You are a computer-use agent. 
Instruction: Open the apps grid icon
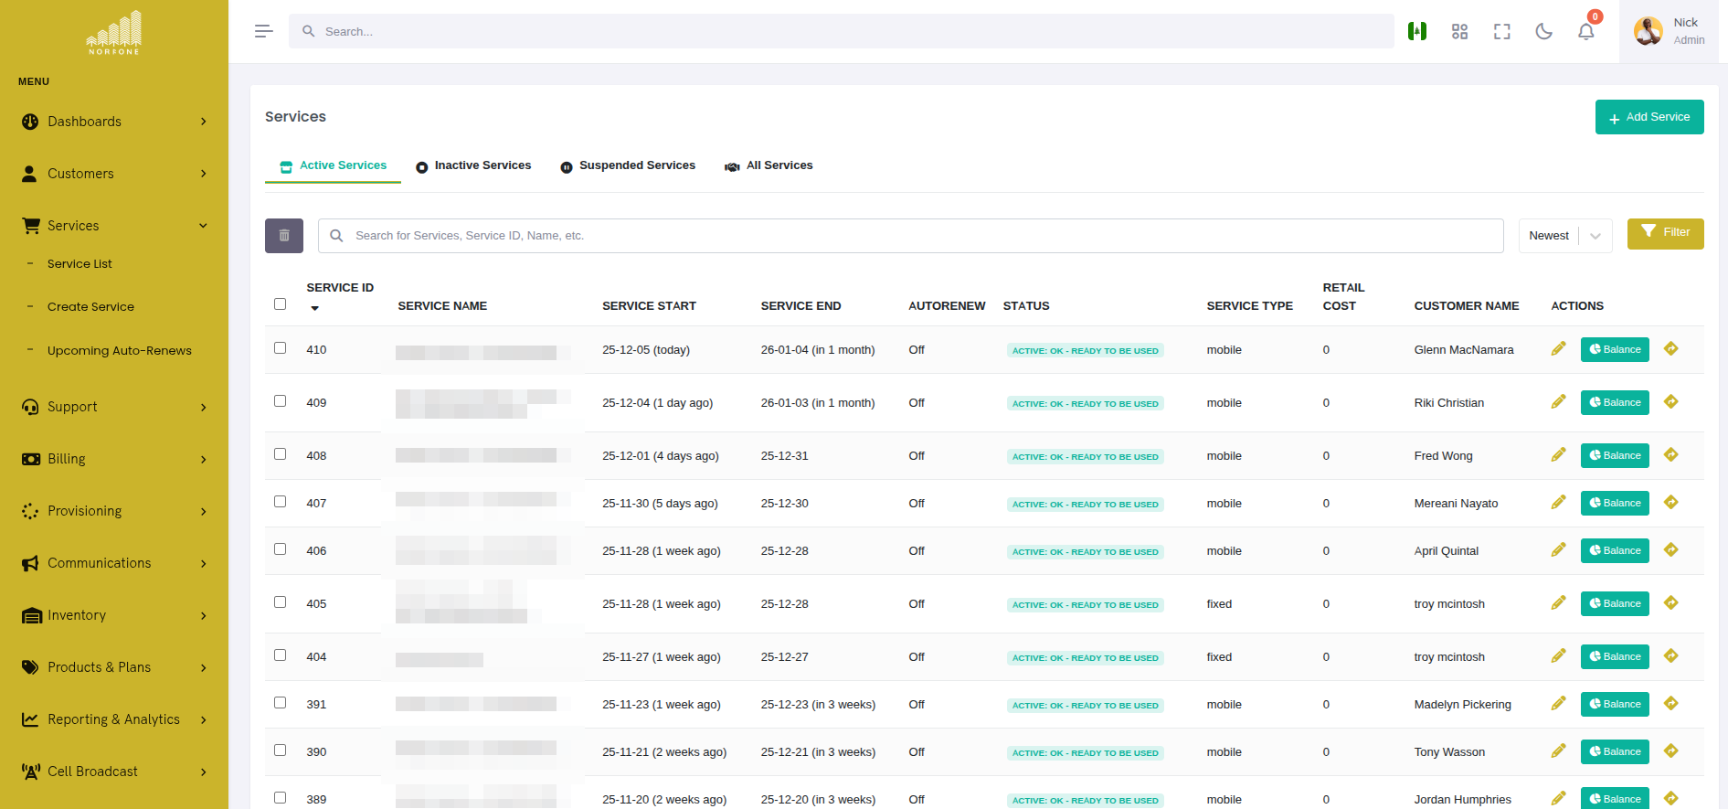click(1459, 32)
